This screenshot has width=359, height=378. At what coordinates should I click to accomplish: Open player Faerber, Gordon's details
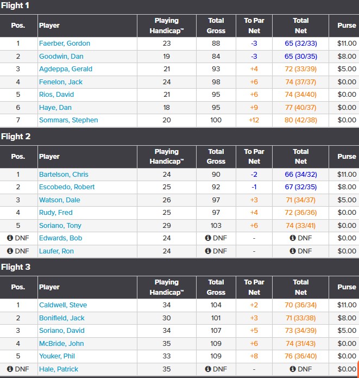(x=65, y=44)
